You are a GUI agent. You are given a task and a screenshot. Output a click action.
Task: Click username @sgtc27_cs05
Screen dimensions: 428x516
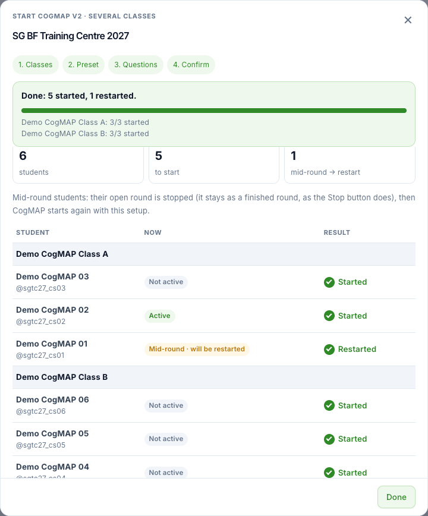coord(41,445)
